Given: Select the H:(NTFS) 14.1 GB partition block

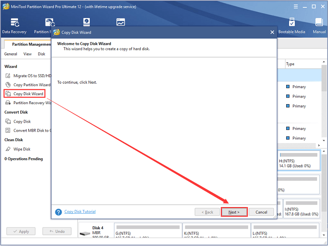Looking at the screenshot, I should 299,160.
